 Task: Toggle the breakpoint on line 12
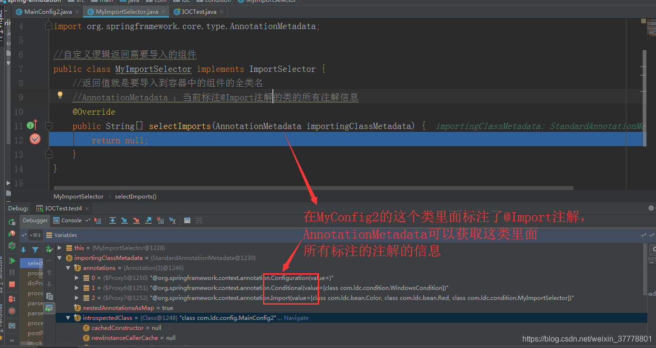35,139
